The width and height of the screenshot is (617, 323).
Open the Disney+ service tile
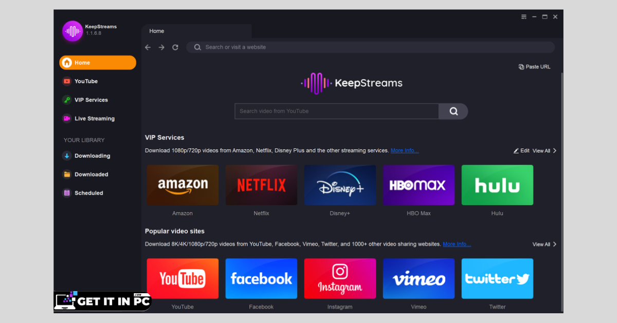click(x=340, y=185)
